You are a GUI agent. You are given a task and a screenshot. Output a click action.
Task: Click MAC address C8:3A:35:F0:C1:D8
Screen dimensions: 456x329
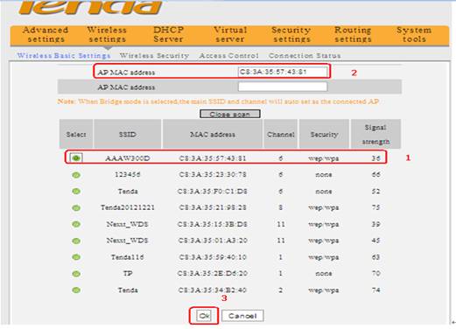[213, 191]
